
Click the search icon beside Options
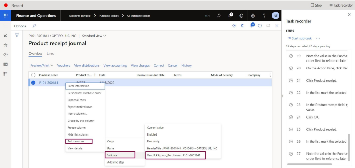(34, 26)
